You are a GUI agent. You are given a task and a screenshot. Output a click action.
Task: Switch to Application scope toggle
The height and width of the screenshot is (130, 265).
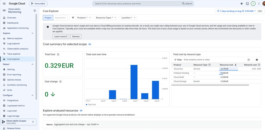[60, 18]
